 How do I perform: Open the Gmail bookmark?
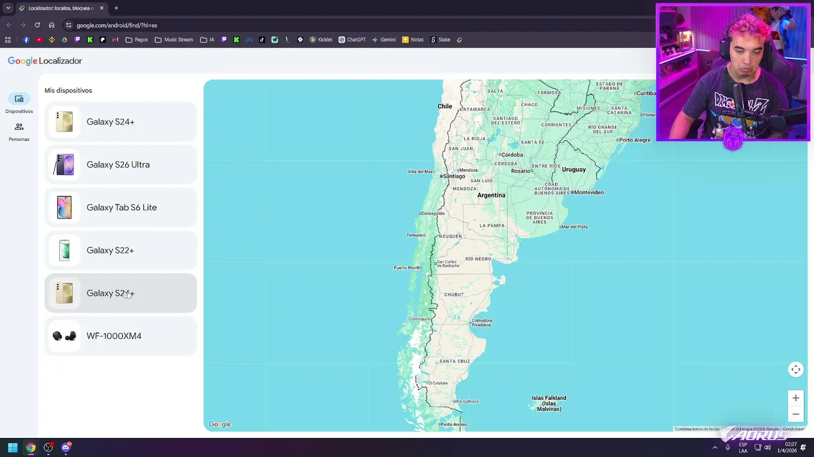click(x=115, y=39)
